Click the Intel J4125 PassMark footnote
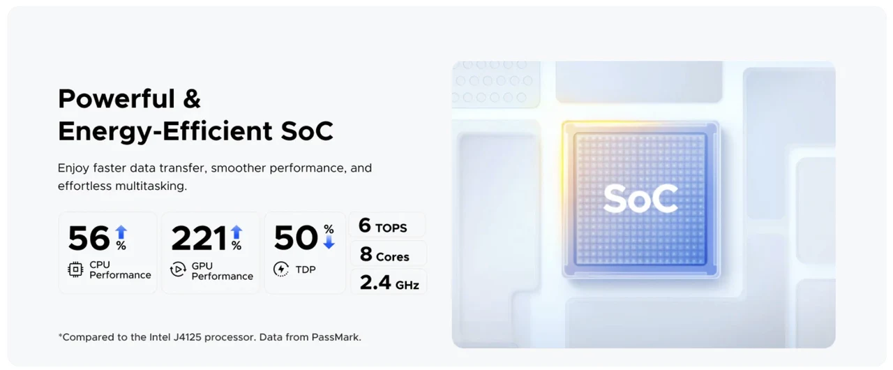893x370 pixels. (209, 337)
